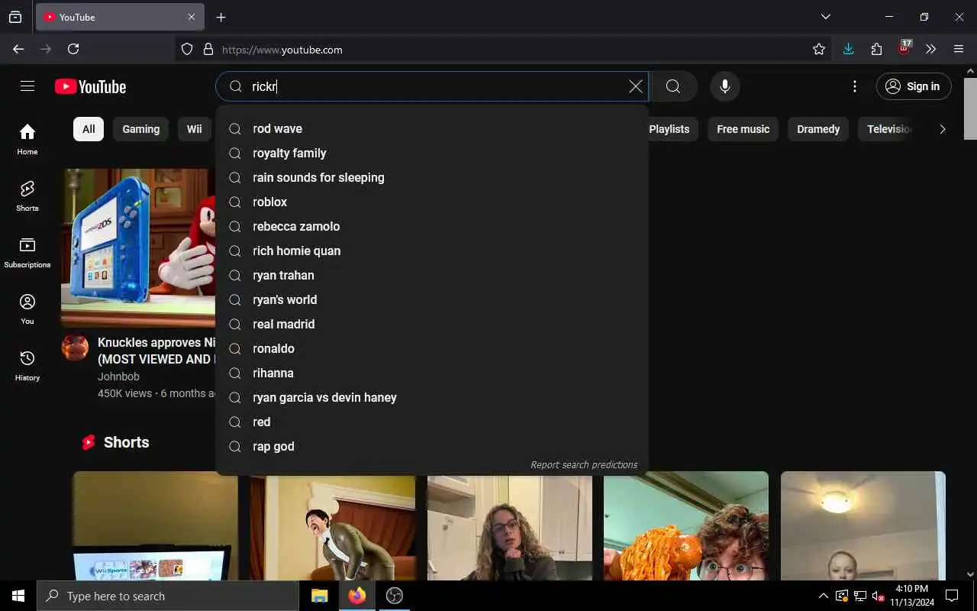The image size is (977, 611).
Task: Open YouTube settings three-dot menu
Action: click(855, 86)
